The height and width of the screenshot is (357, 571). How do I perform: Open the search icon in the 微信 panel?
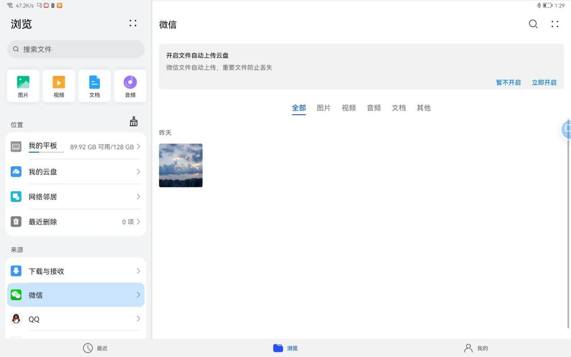coord(533,24)
